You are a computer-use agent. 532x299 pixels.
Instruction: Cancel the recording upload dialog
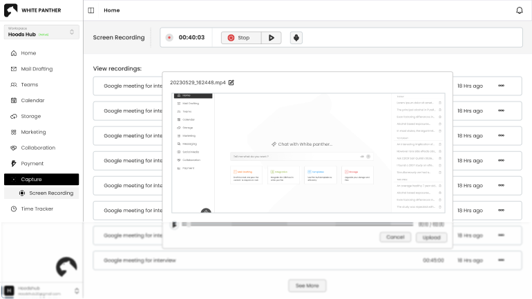395,237
